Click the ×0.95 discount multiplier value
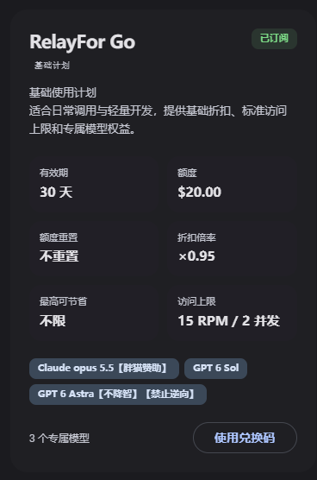 [196, 256]
